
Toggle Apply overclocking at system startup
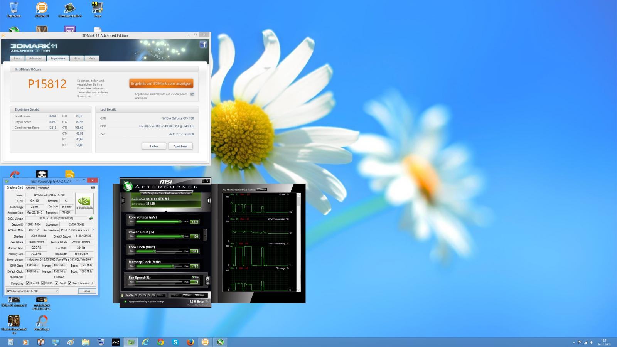pos(125,302)
